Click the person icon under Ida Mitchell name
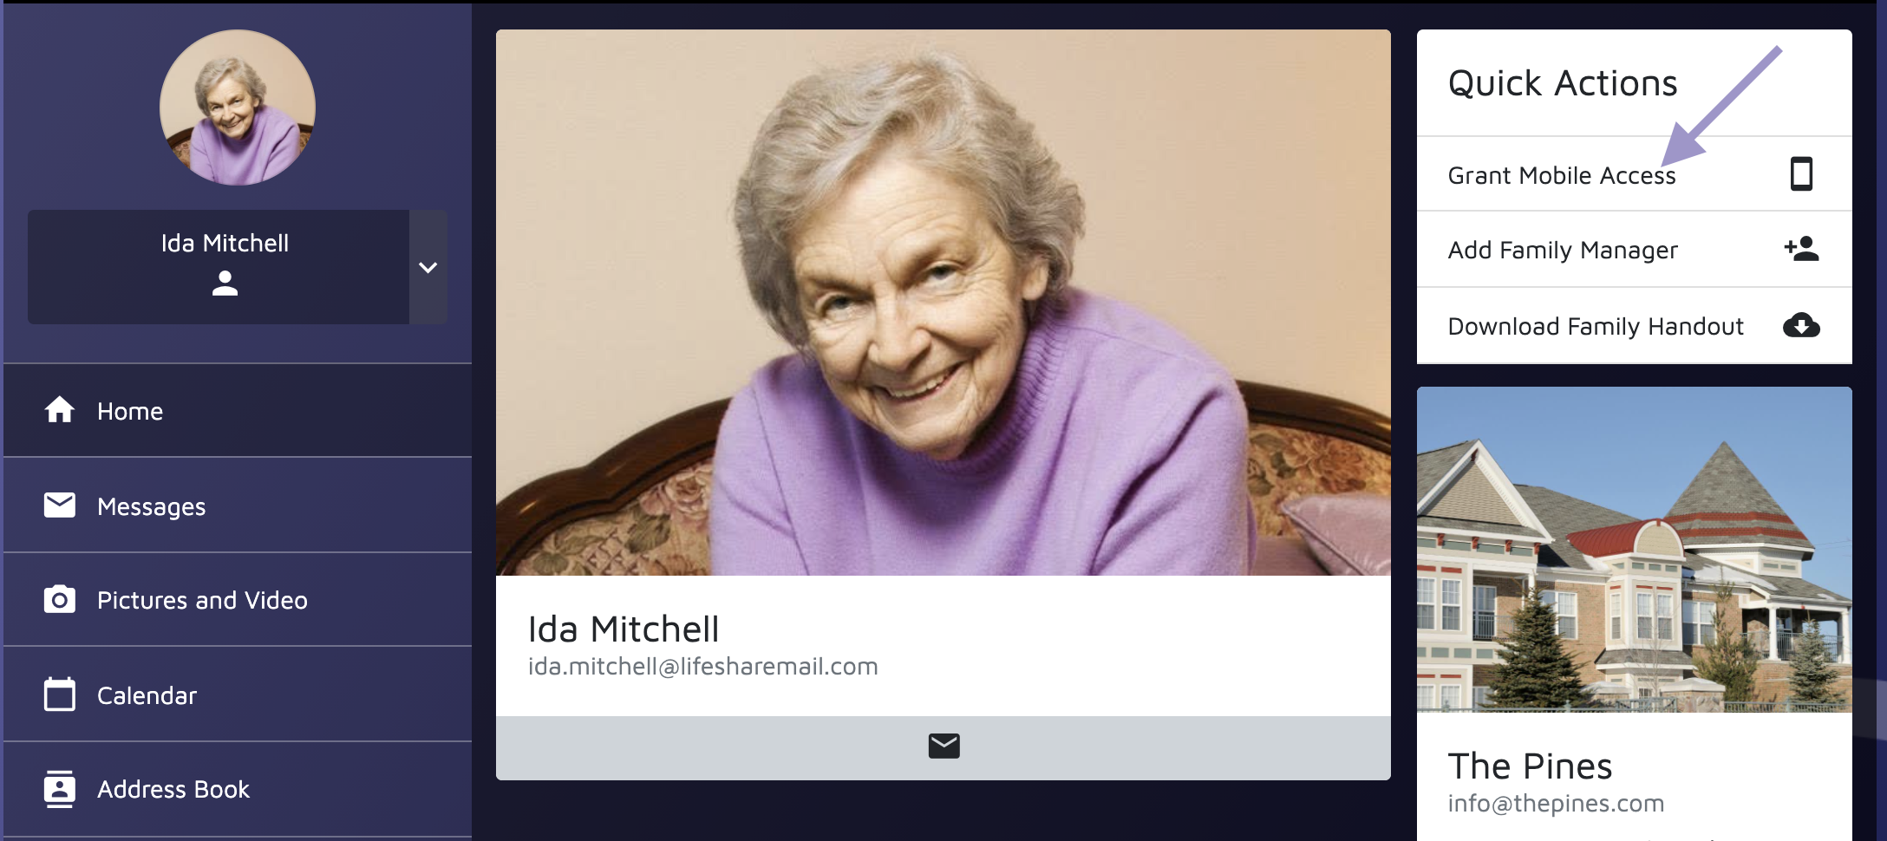 [225, 284]
